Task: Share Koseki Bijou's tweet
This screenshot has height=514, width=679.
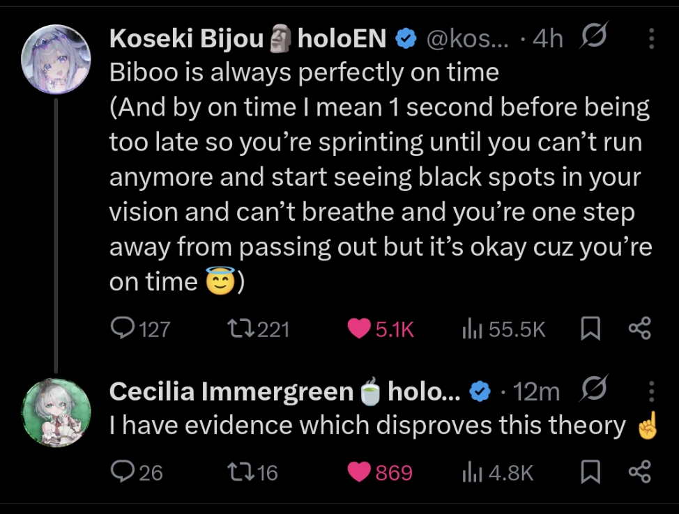Action: coord(639,329)
